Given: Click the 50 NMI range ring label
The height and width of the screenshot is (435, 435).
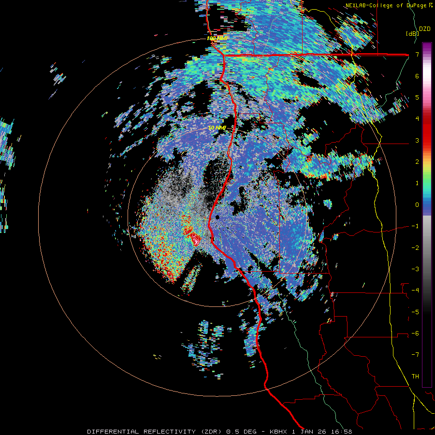Looking at the screenshot, I should (217, 128).
